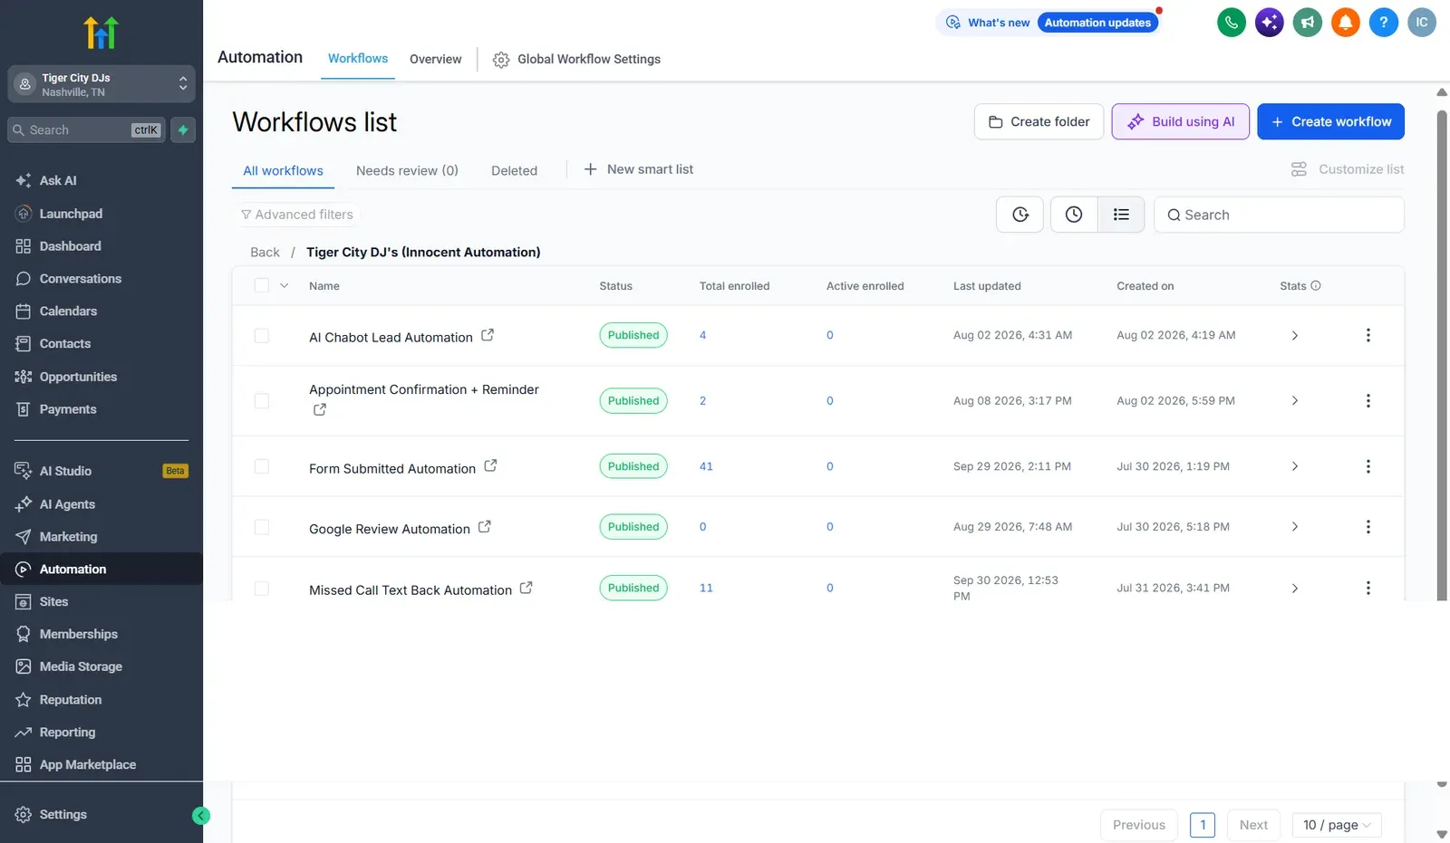Screen dimensions: 1450x843
Task: Open three-dot menu for AI Chabot Lead Automation
Action: tap(1368, 335)
